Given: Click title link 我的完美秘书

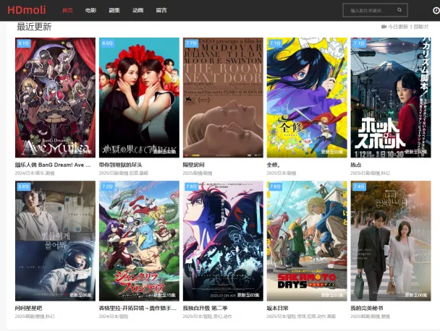Looking at the screenshot, I should pyautogui.click(x=367, y=308).
